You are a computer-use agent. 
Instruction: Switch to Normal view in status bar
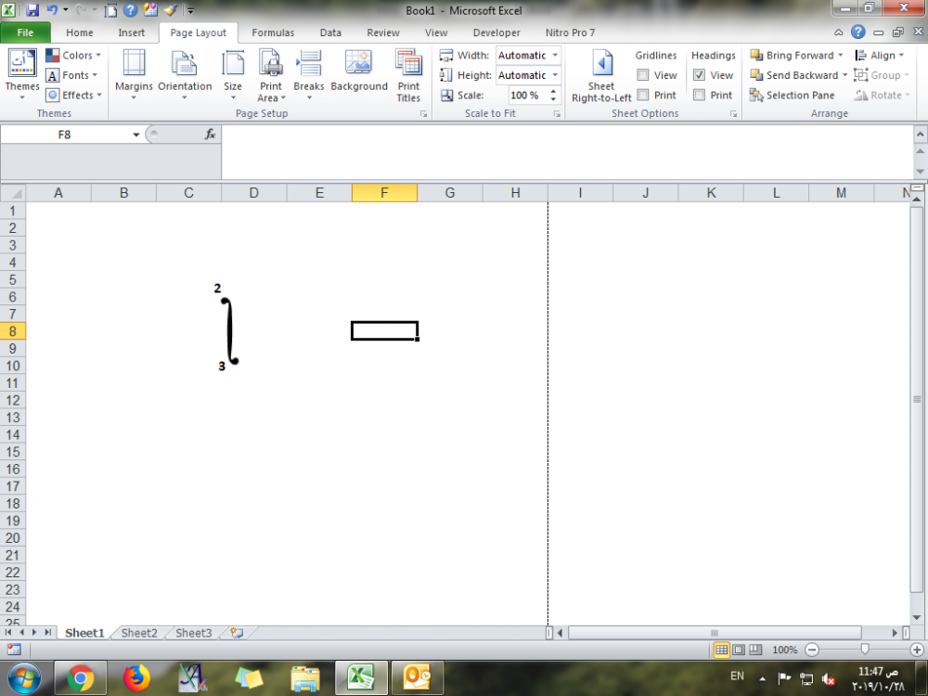click(x=721, y=650)
